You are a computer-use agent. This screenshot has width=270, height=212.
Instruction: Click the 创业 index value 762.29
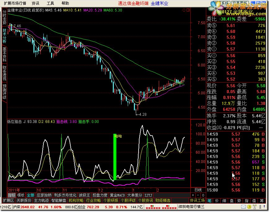[93, 207]
